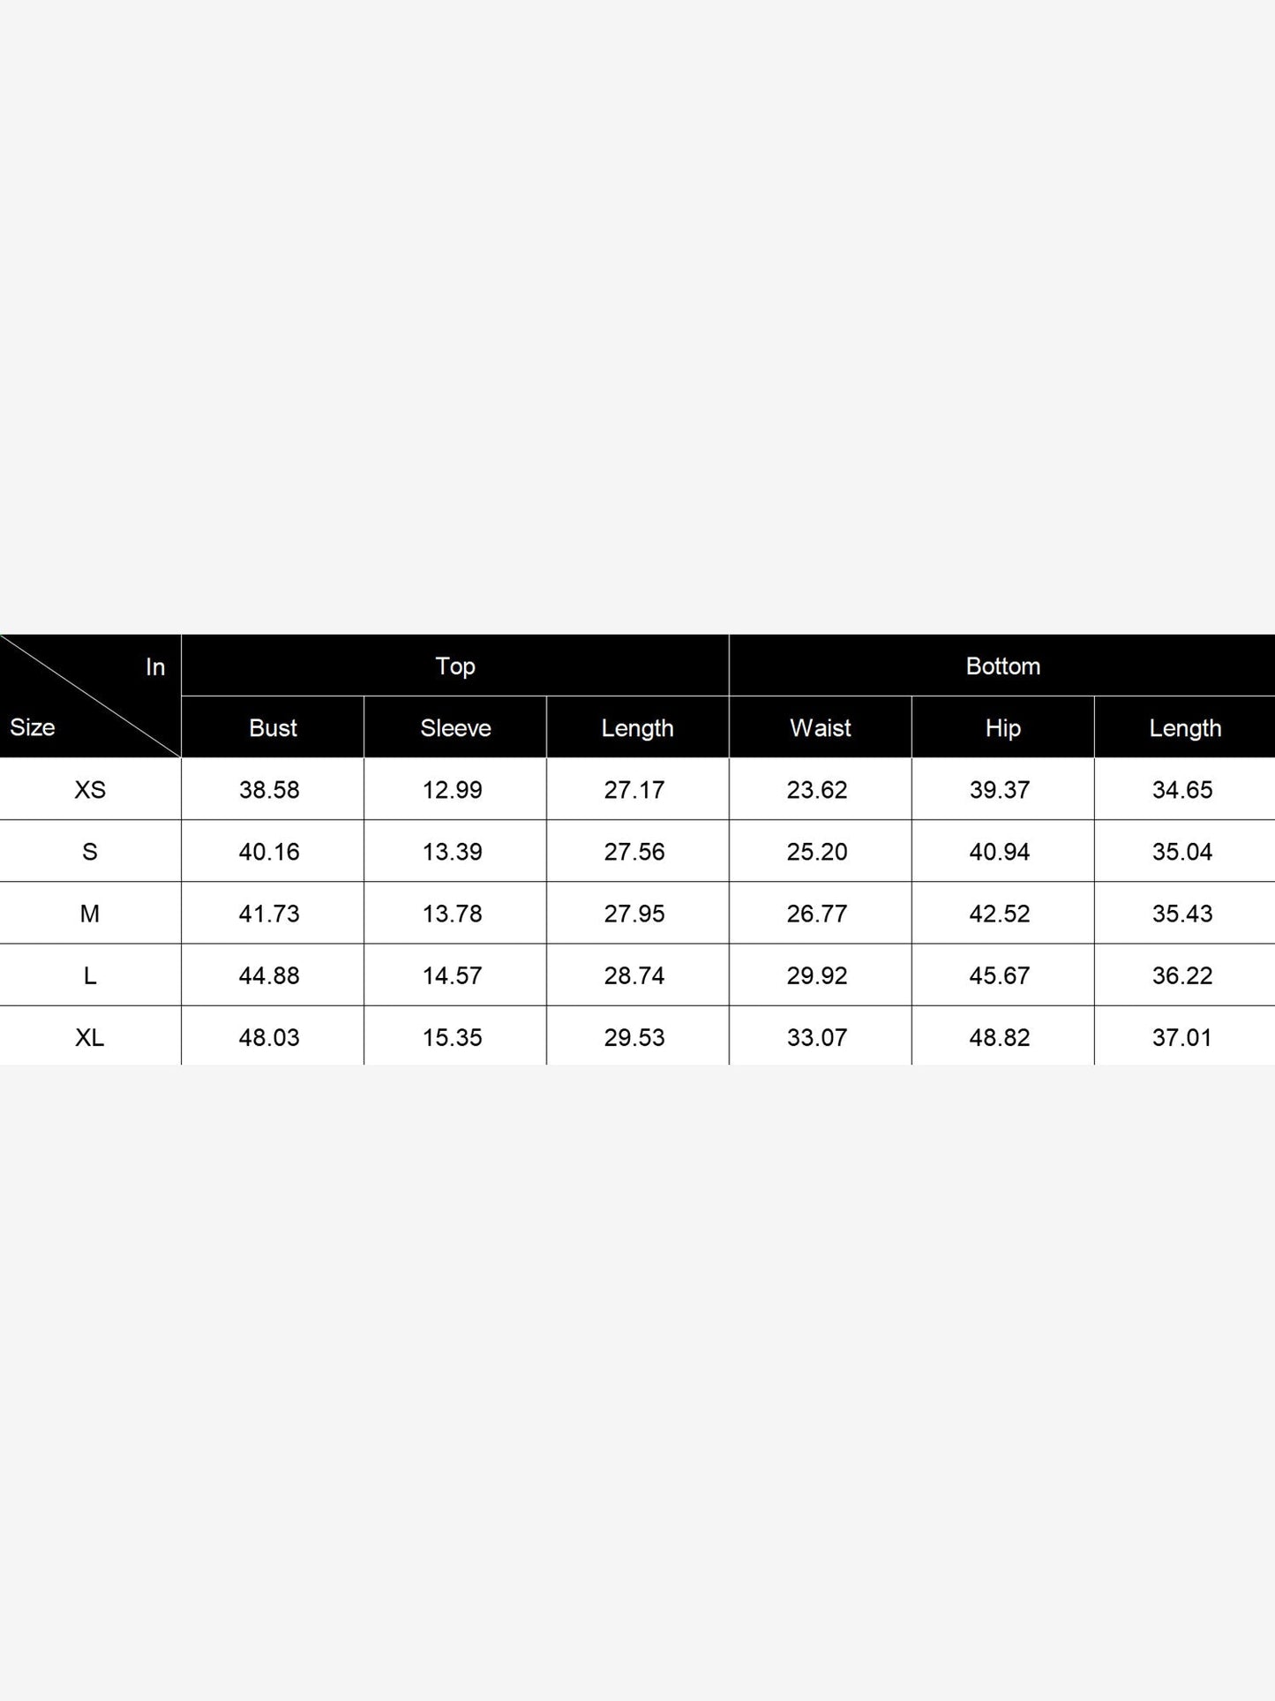Click the XL size row label
The height and width of the screenshot is (1701, 1275).
(x=90, y=1035)
